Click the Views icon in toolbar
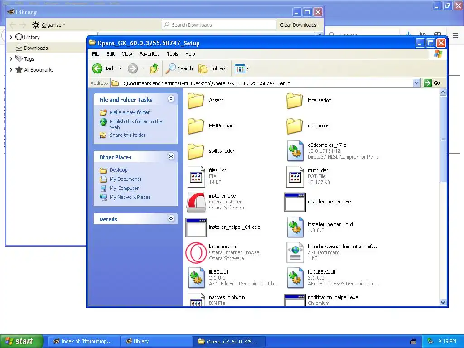This screenshot has height=348, width=464. (x=240, y=69)
